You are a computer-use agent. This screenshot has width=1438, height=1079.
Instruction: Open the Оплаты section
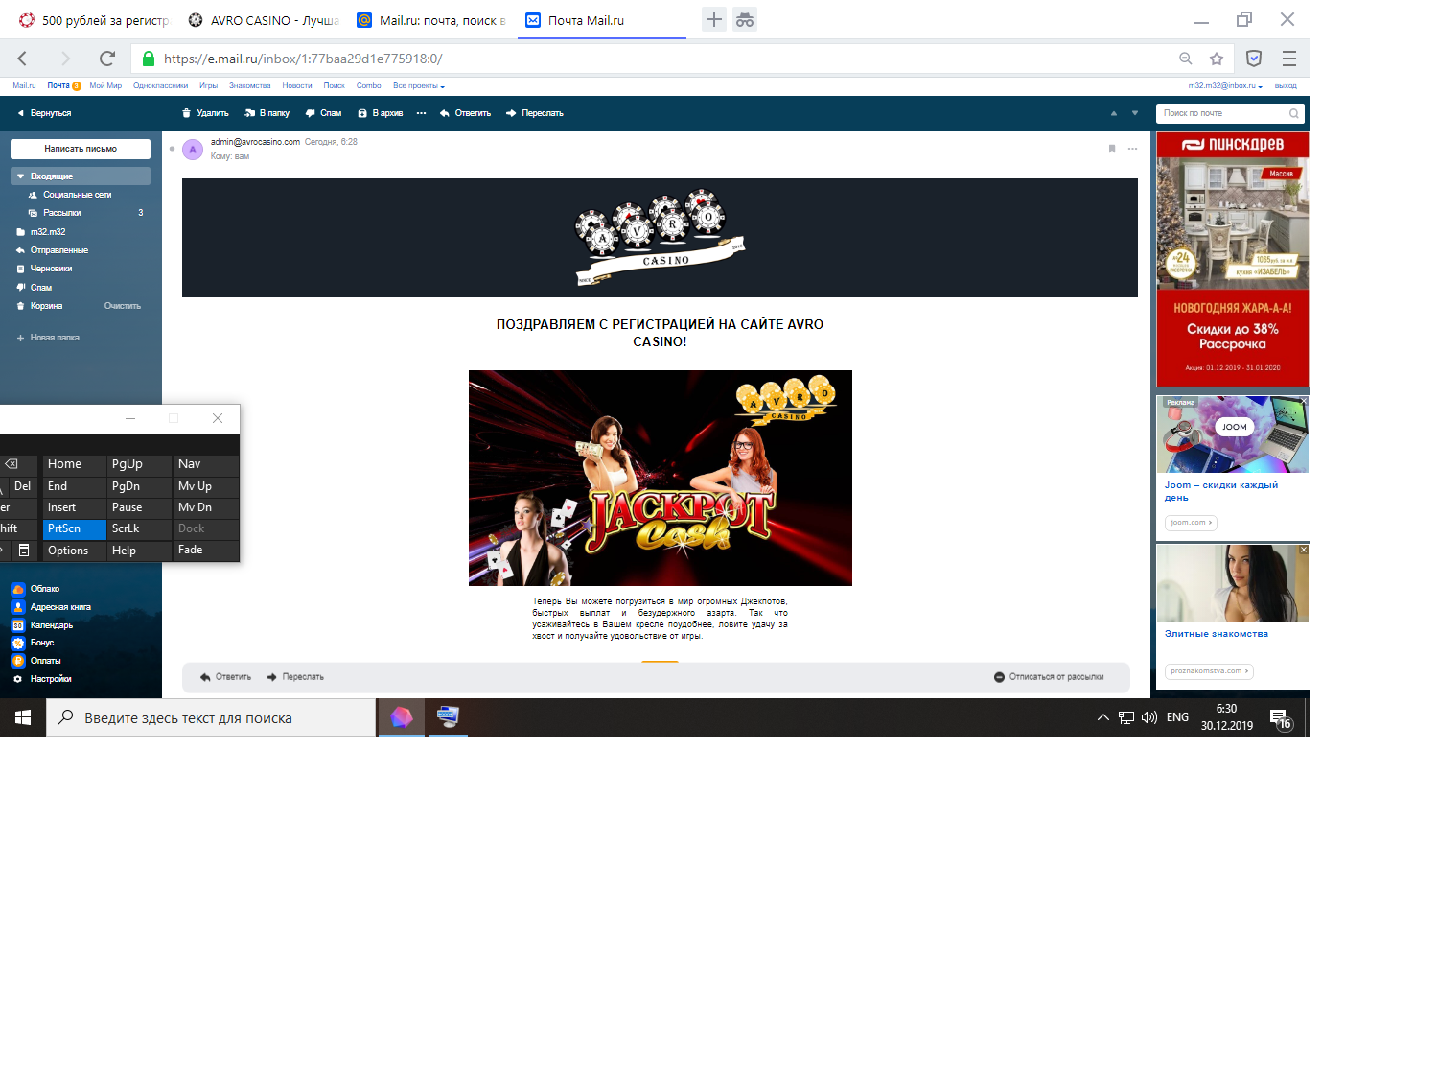click(36, 661)
